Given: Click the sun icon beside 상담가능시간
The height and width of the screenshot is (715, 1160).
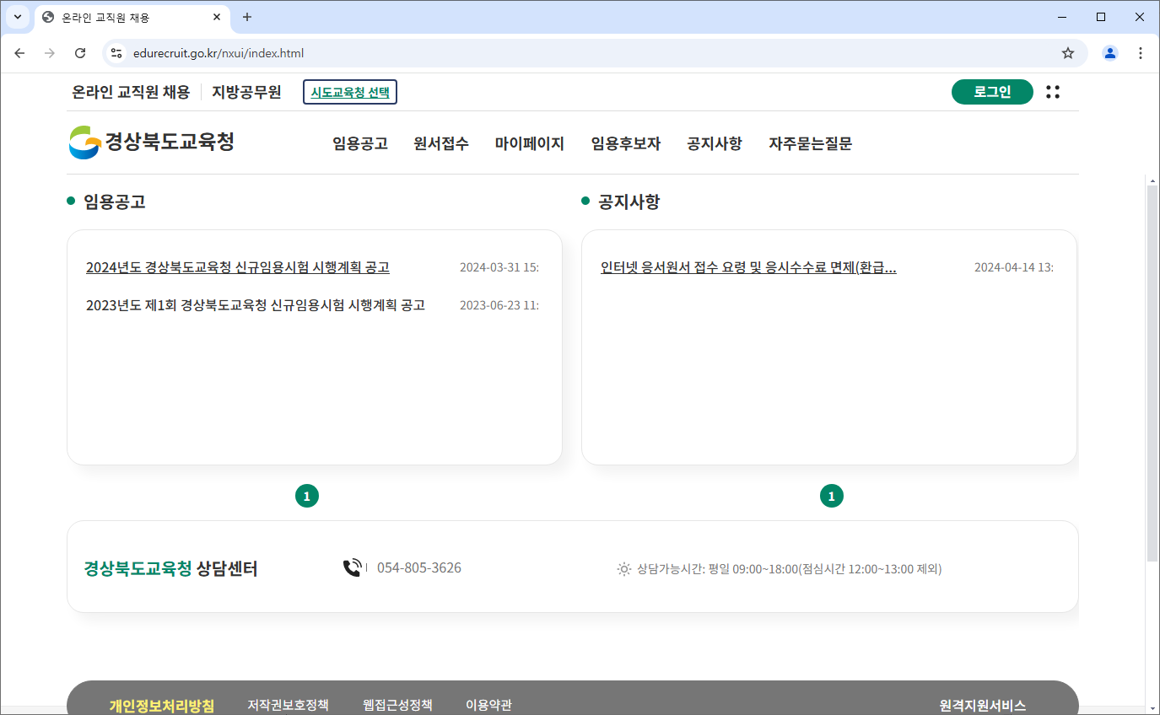Looking at the screenshot, I should [624, 569].
